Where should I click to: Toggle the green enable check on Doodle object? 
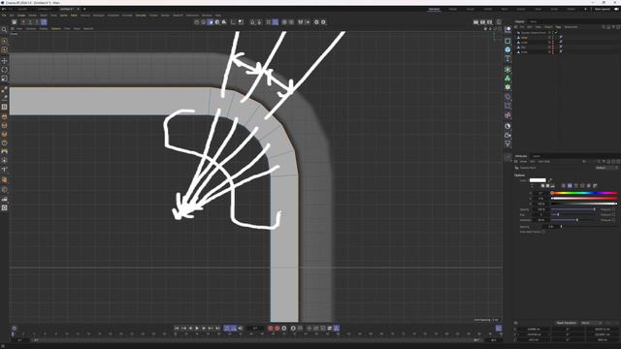556,32
